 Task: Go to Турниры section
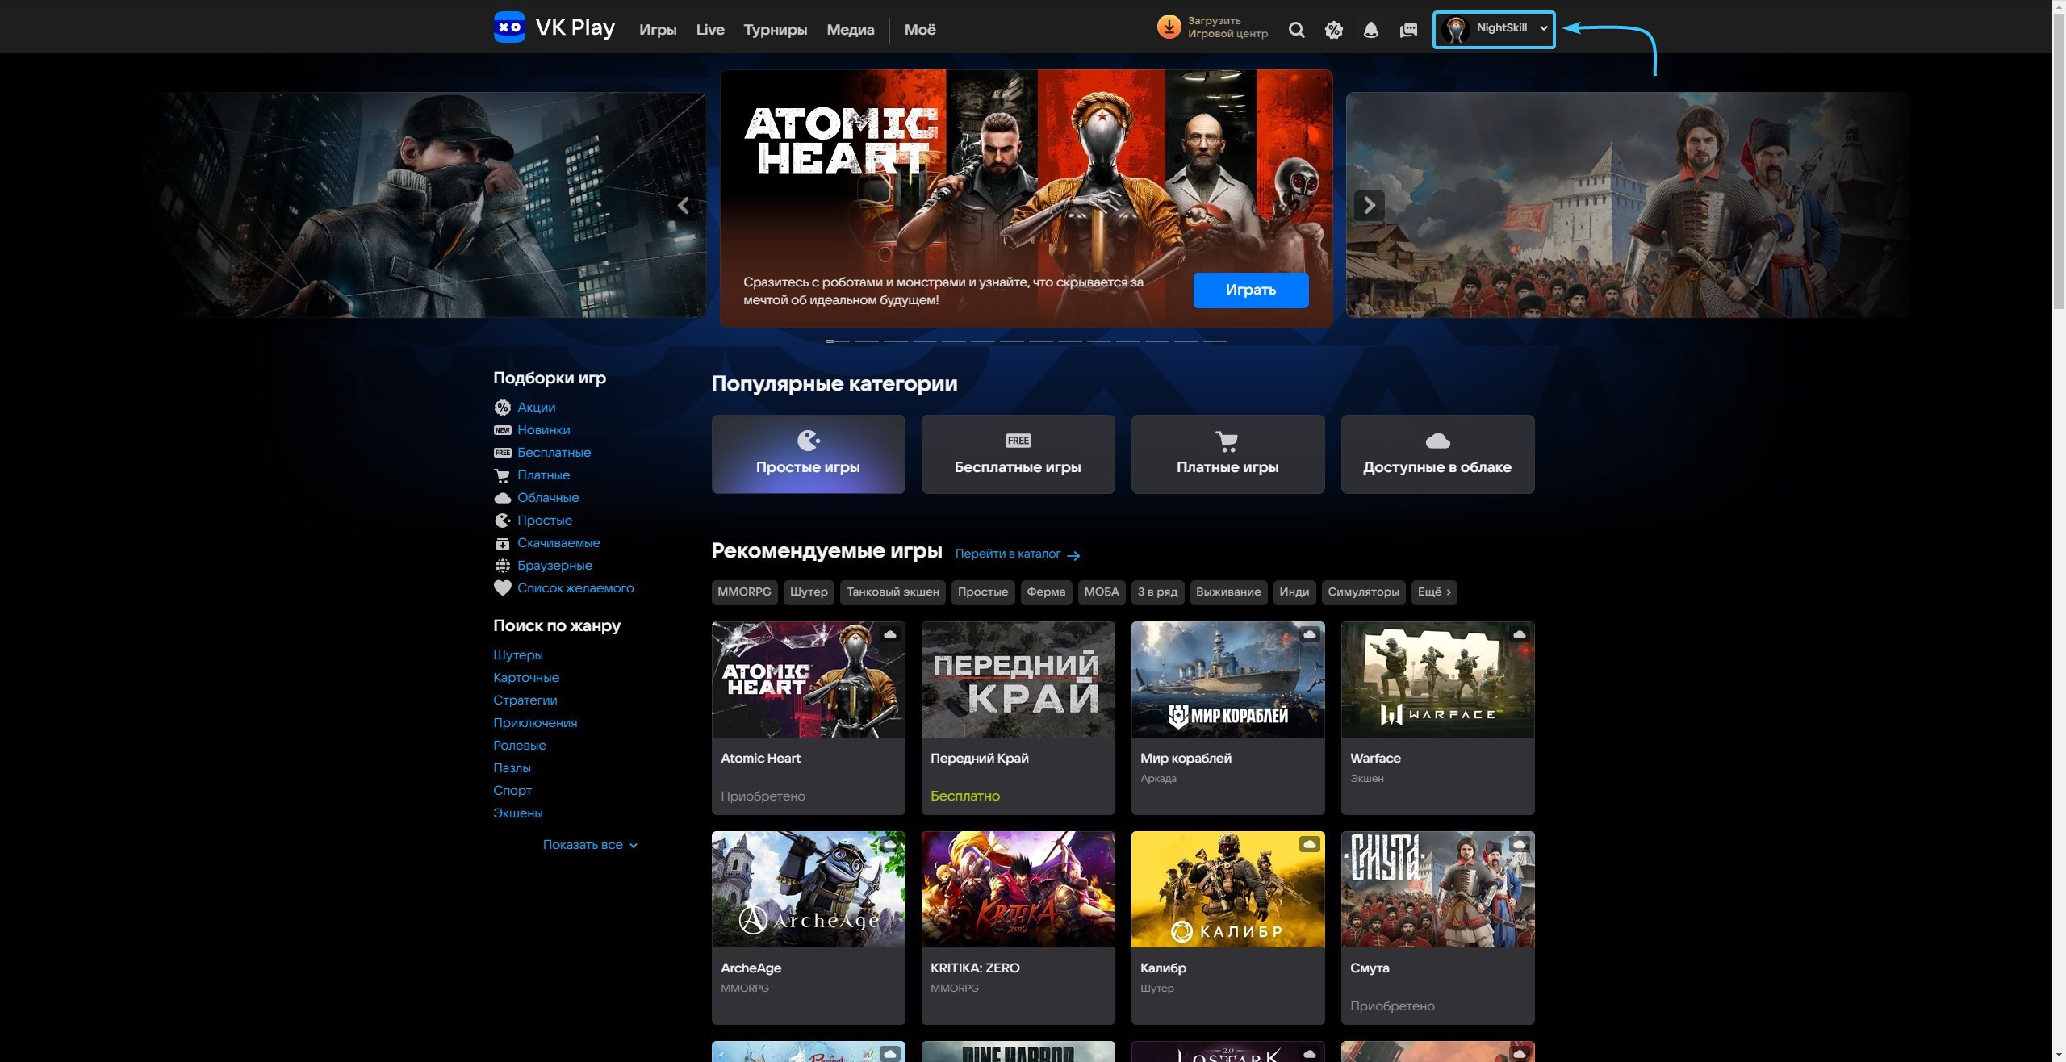point(776,30)
